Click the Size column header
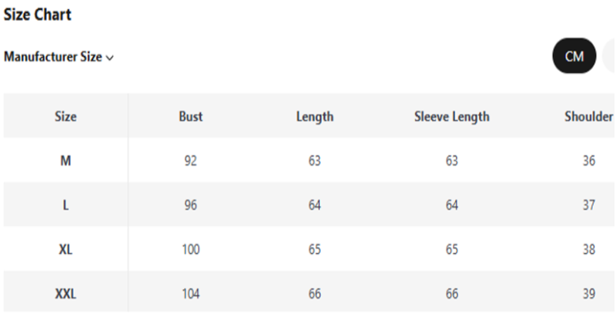Viewport: 616px width, 334px height. point(65,116)
